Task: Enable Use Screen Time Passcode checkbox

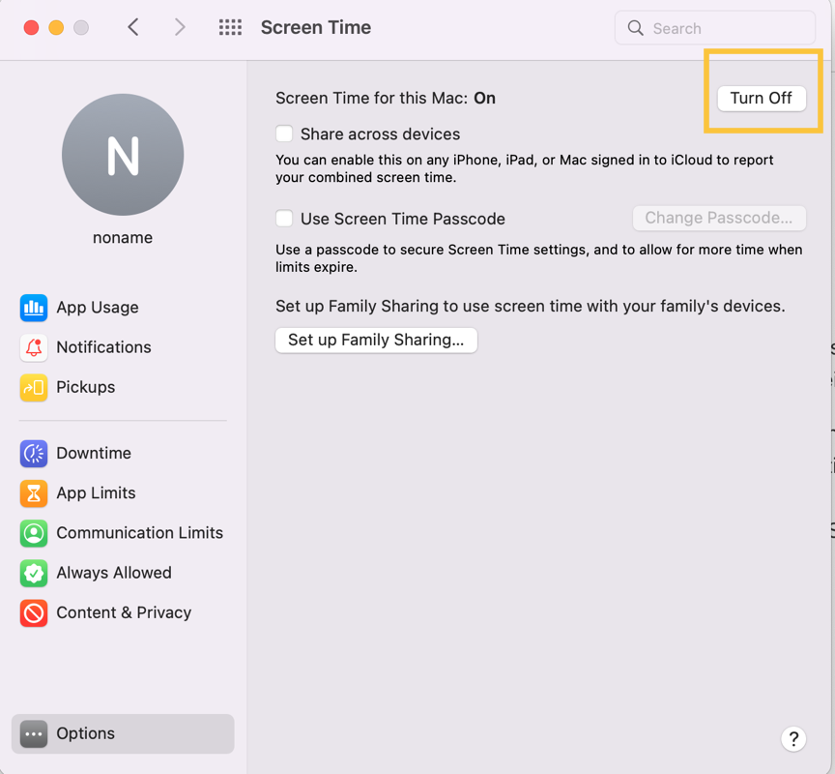Action: tap(284, 219)
